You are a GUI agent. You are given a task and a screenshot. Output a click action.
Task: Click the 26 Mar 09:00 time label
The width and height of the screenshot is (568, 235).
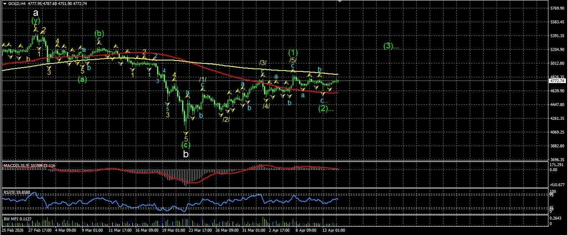[228, 230]
